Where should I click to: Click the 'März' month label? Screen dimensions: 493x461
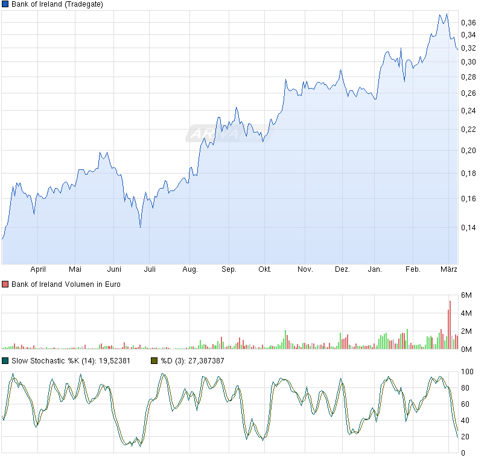click(449, 269)
